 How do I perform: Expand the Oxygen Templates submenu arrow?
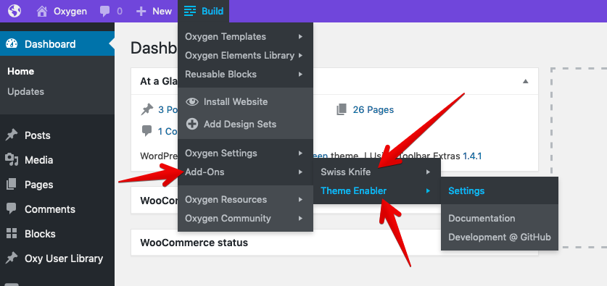point(300,37)
